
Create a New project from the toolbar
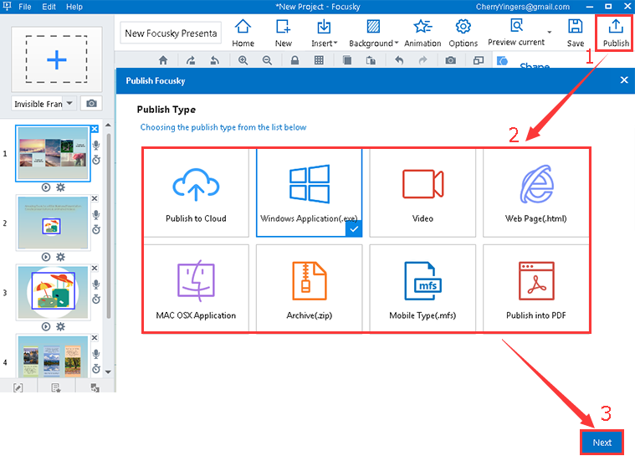point(283,33)
